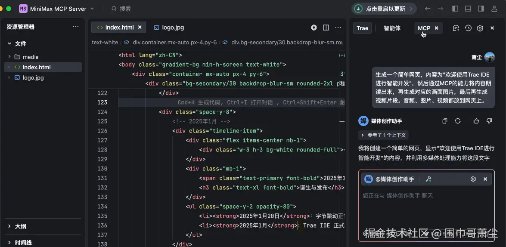Click the div.container.mx-auto.px-4.py-6 breadcrumb
This screenshot has height=247, width=506.
tap(174, 42)
